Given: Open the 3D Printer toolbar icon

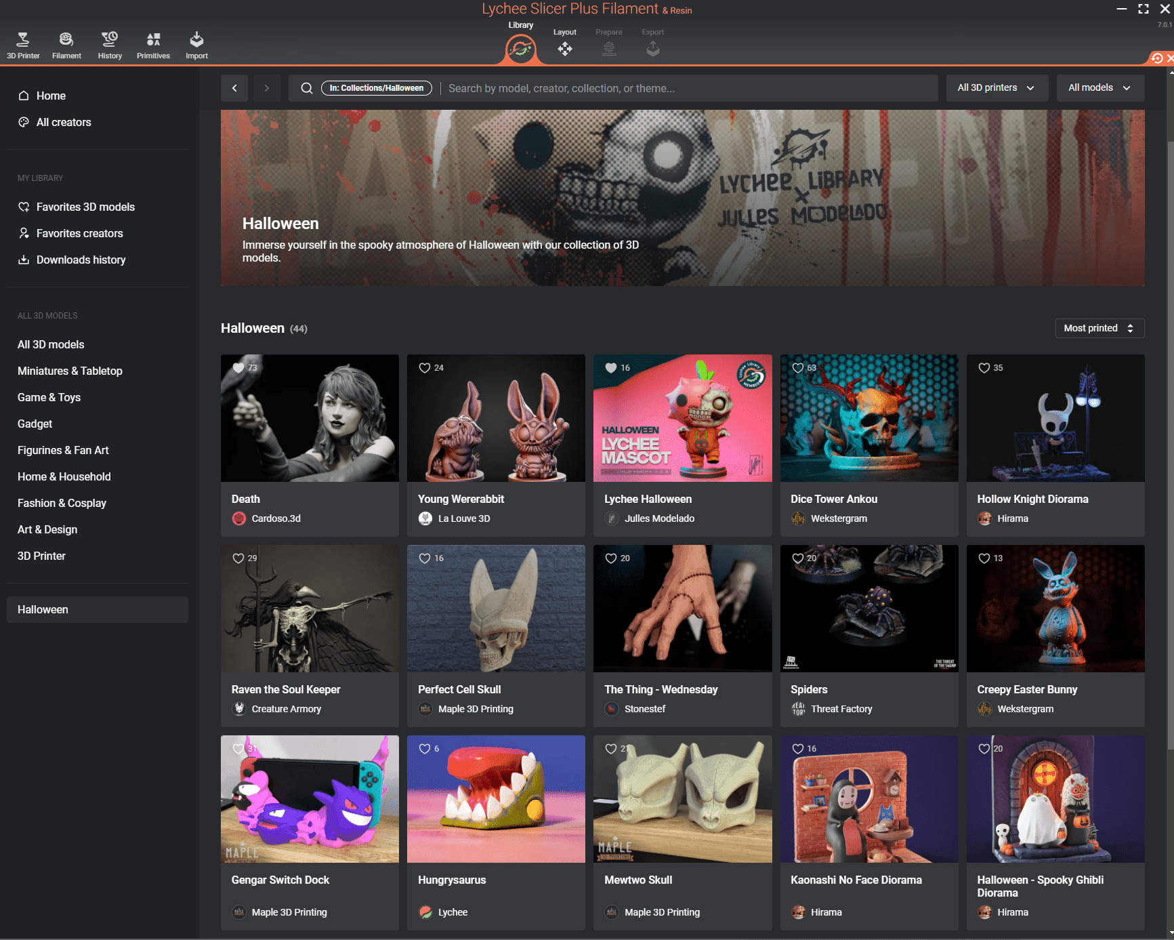Looking at the screenshot, I should 23,45.
